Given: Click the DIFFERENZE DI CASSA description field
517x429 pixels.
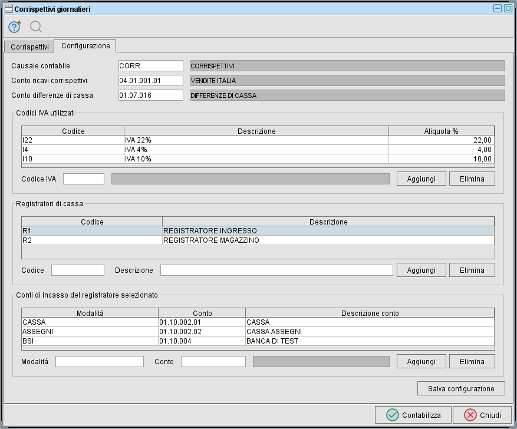Looking at the screenshot, I should tap(348, 95).
